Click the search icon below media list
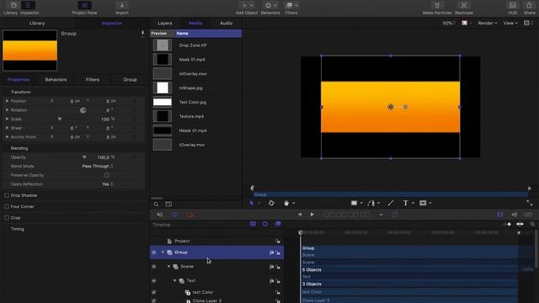The width and height of the screenshot is (539, 303). coord(156,204)
